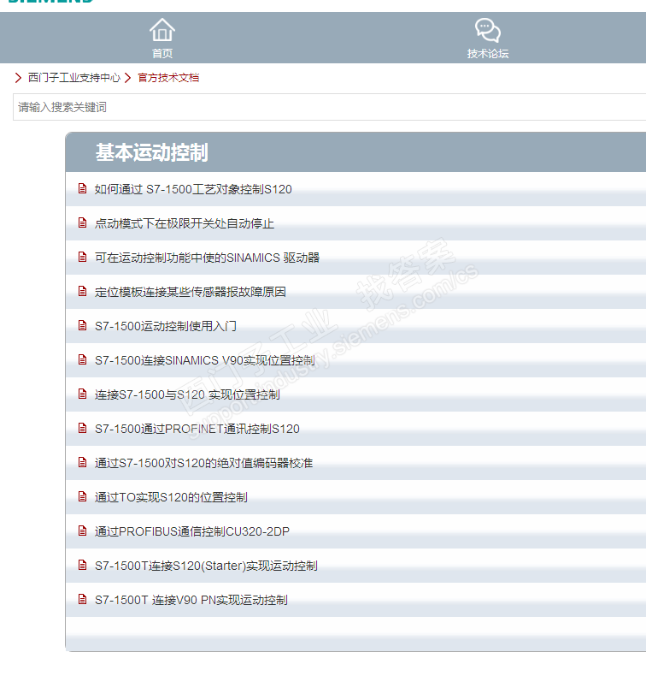Open 点动模式下在极限开关处自动停止
Screen dimensions: 646x676
pos(185,223)
